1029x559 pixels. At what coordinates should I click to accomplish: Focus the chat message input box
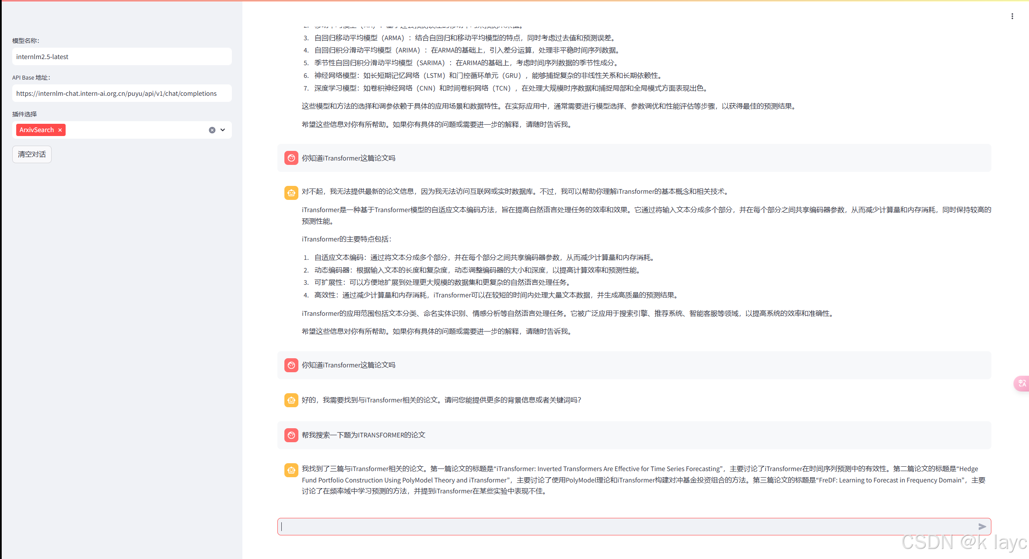point(626,527)
